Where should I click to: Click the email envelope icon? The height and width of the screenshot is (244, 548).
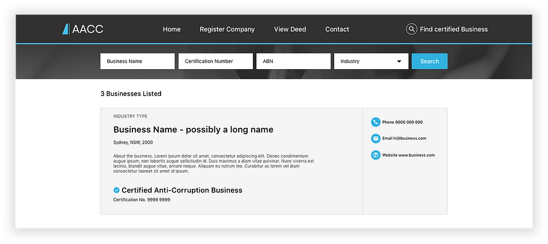pyautogui.click(x=376, y=138)
